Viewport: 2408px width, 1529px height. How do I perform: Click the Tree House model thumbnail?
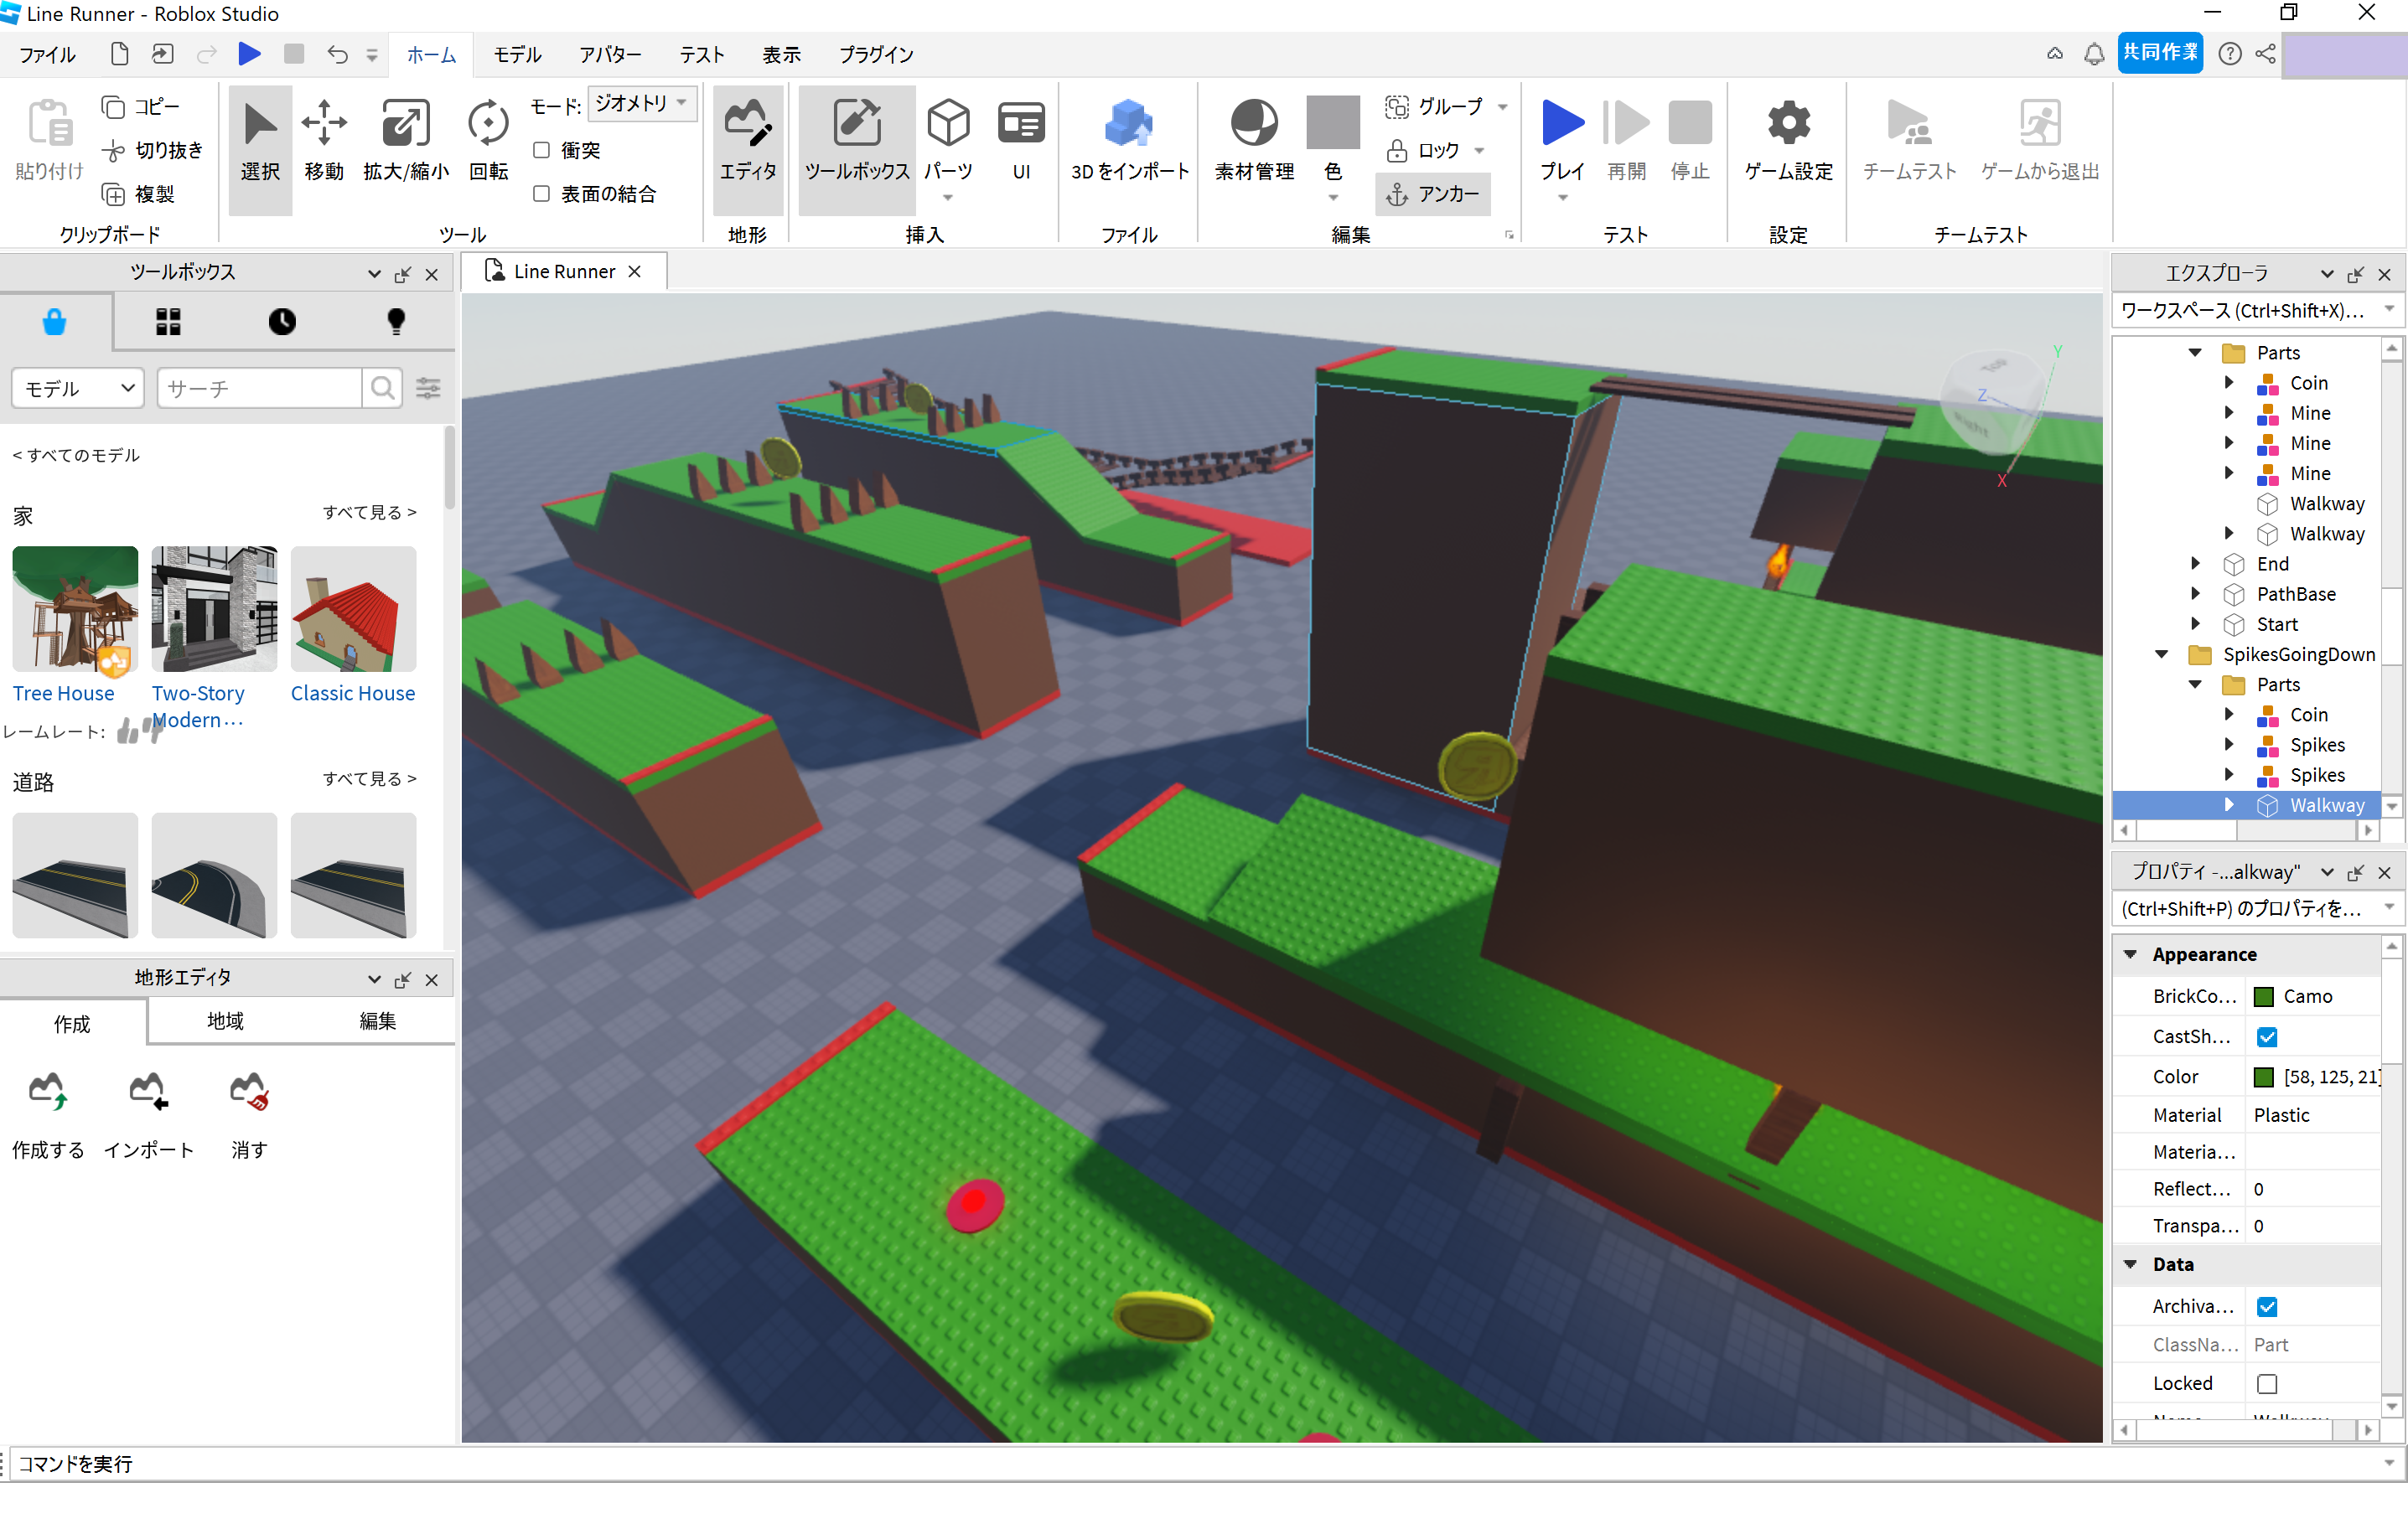[x=75, y=608]
